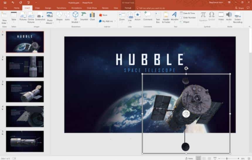Viewport: 252px width, 160px height.
Task: Switch to the Home ribbon tab
Action: pos(16,8)
